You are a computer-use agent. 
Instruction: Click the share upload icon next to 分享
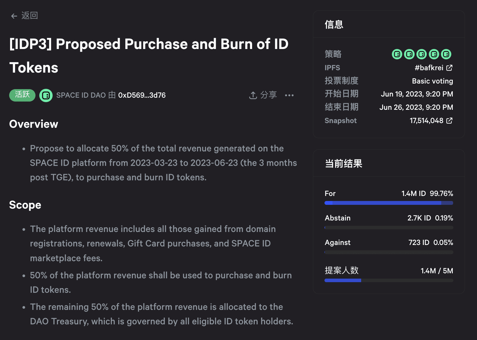pos(253,95)
